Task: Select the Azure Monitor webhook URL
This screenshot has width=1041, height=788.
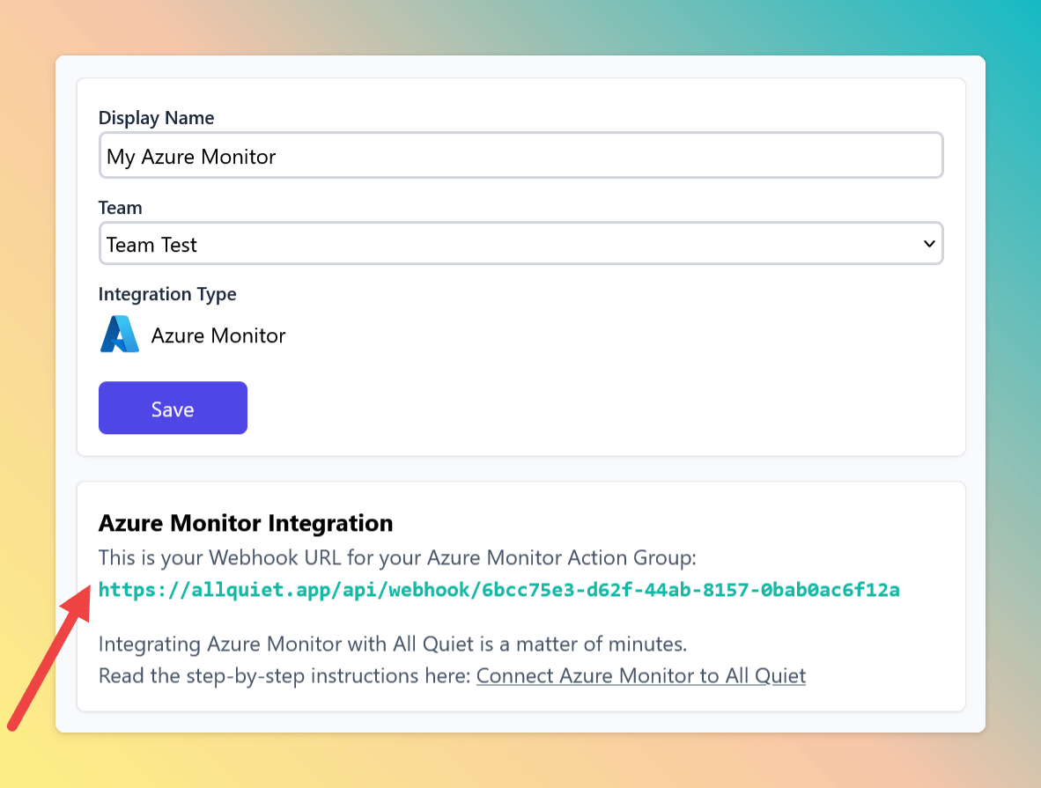Action: tap(498, 590)
